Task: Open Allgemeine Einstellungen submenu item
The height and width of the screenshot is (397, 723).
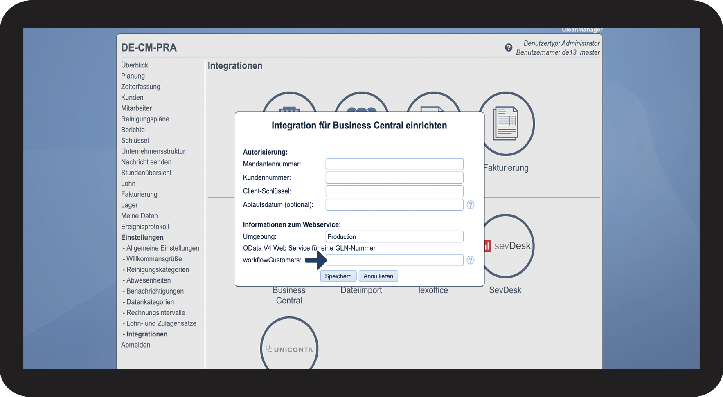Action: (162, 248)
